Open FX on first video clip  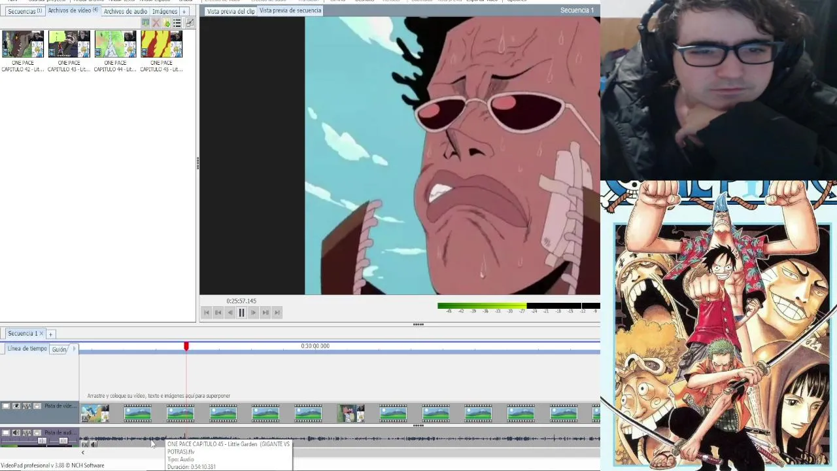[84, 418]
